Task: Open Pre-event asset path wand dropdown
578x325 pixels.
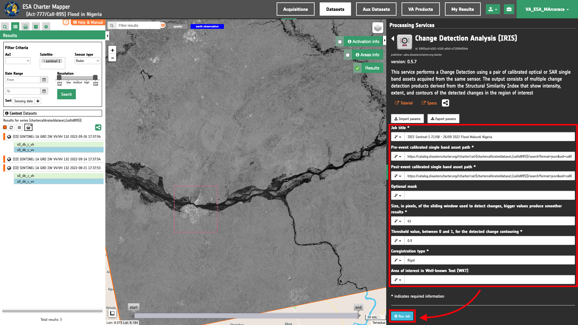Action: coord(398,156)
